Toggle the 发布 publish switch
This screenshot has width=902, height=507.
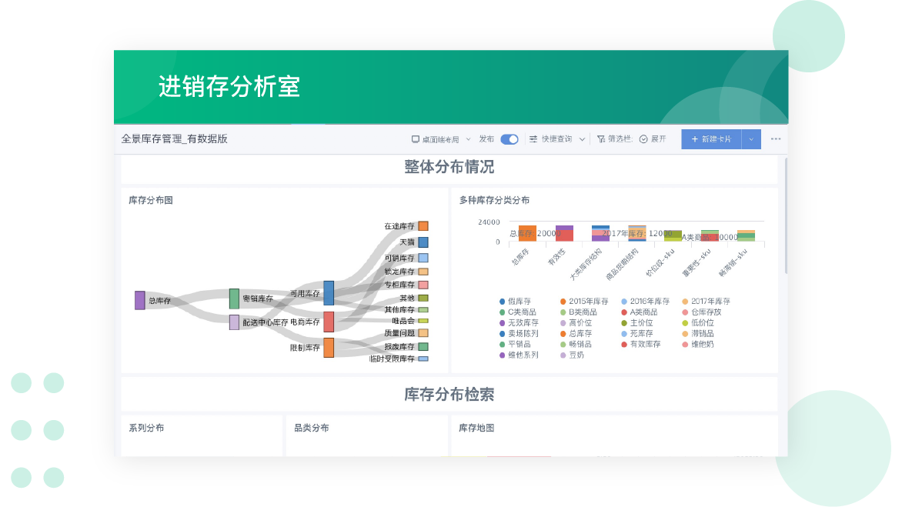click(509, 139)
